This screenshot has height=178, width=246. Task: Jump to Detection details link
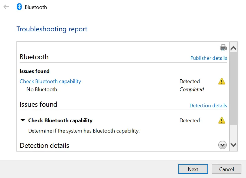[208, 106]
